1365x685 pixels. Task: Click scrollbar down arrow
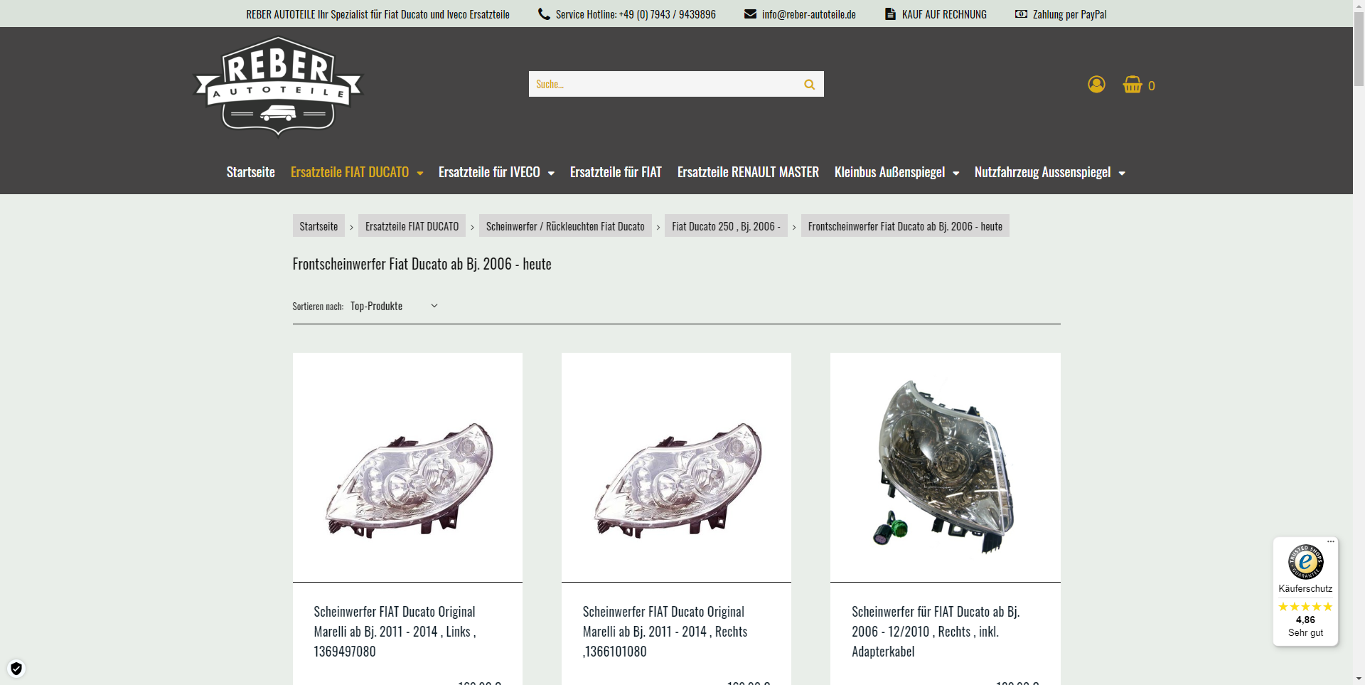[x=1359, y=679]
